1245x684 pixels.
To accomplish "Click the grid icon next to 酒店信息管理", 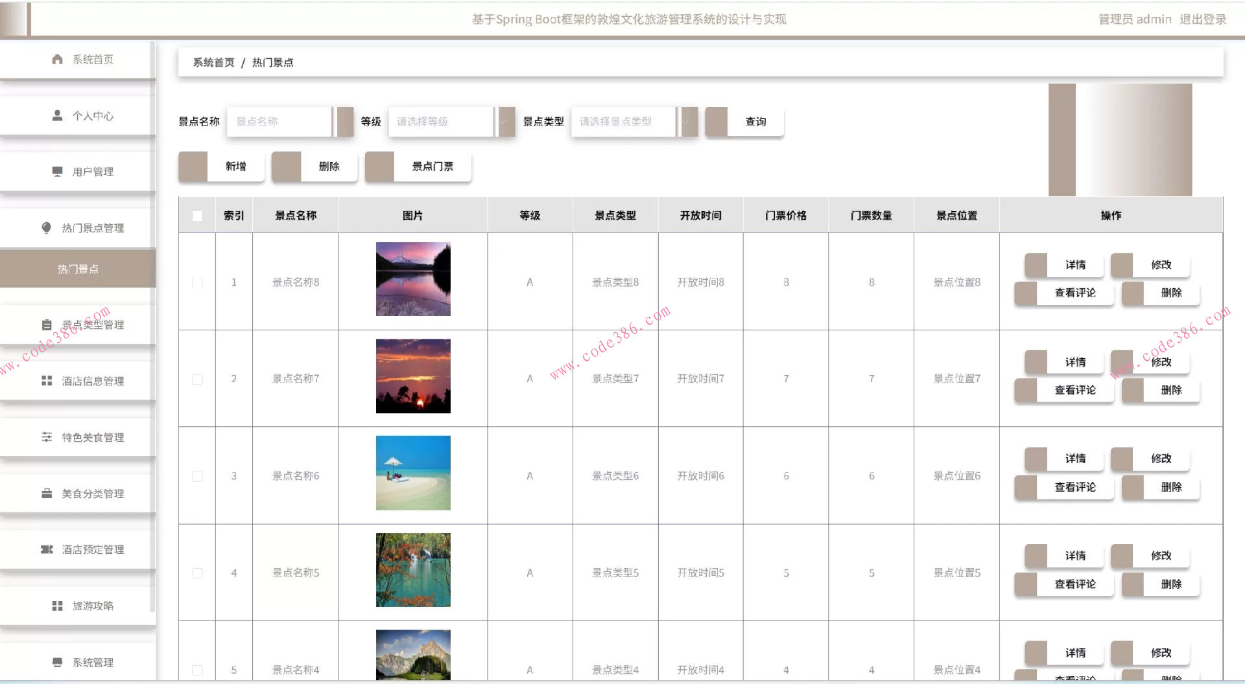I will pos(46,380).
